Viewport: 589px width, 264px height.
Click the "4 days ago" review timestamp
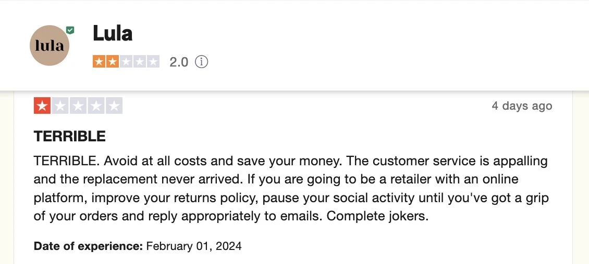522,106
